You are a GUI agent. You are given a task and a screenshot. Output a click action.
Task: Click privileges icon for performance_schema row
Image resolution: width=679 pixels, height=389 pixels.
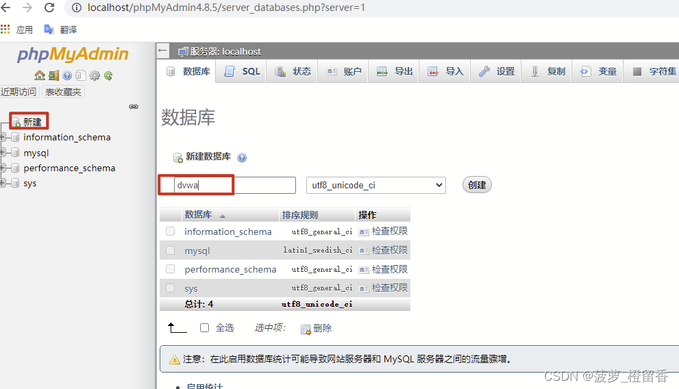[364, 270]
